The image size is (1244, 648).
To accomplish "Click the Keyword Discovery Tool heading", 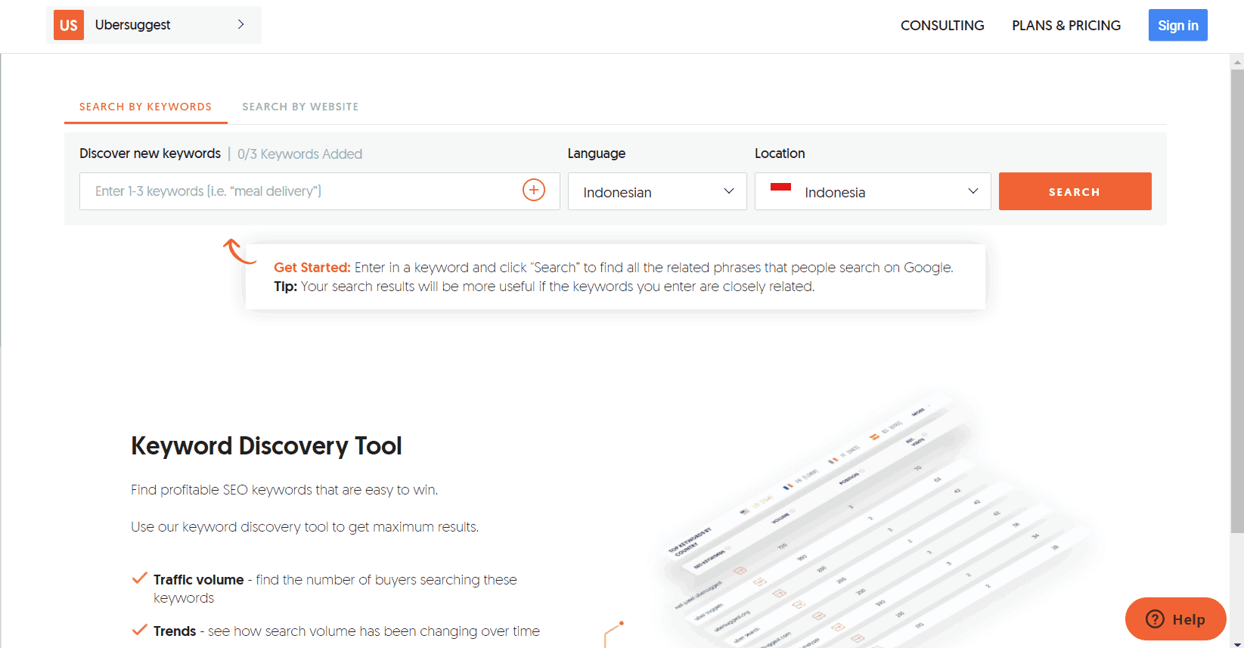I will click(x=266, y=446).
